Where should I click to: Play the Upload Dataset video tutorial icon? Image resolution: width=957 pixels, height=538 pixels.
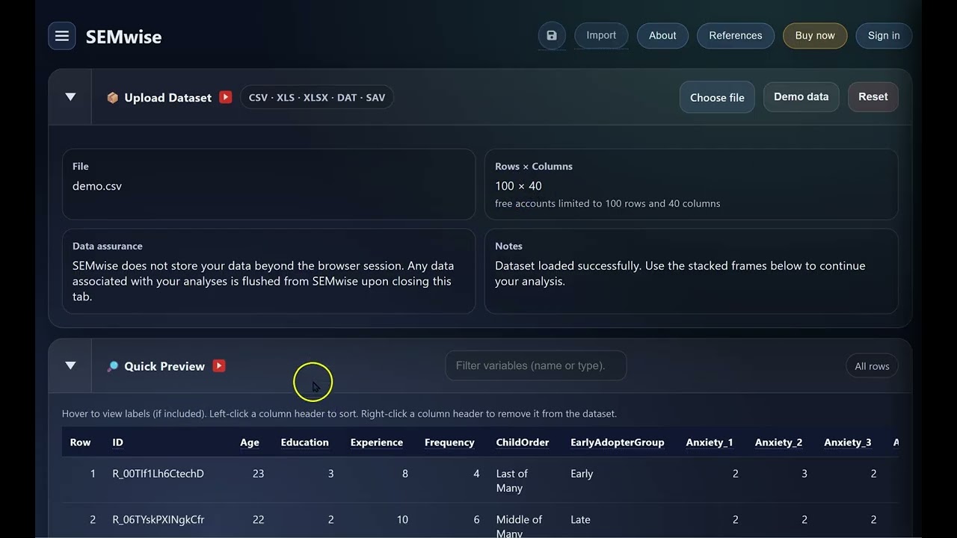[226, 97]
